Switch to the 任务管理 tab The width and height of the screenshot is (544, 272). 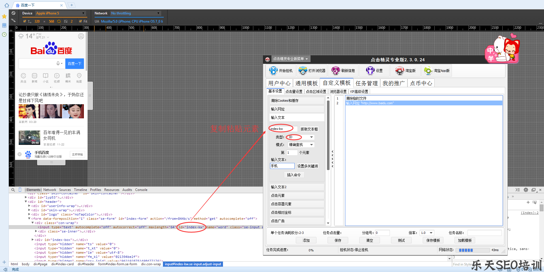(x=366, y=83)
